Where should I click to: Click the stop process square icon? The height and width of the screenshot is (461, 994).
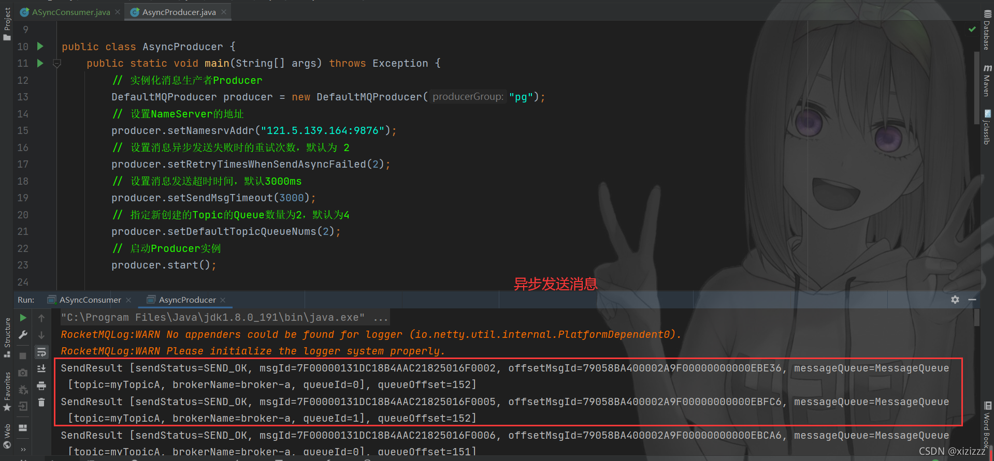23,355
